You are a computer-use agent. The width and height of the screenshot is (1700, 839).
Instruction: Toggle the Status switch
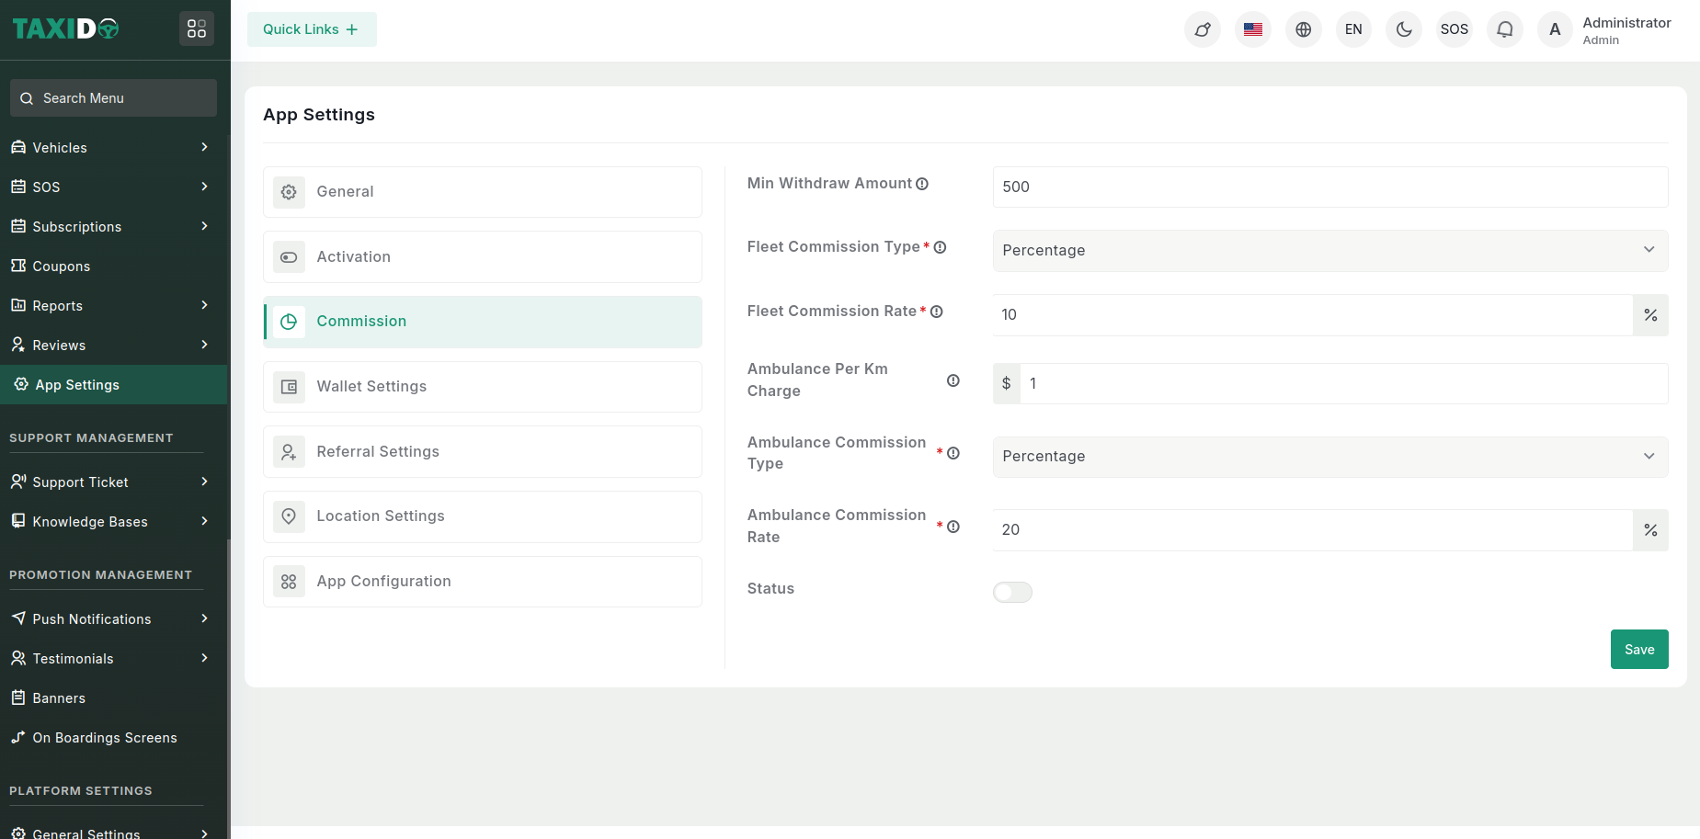1012,593
